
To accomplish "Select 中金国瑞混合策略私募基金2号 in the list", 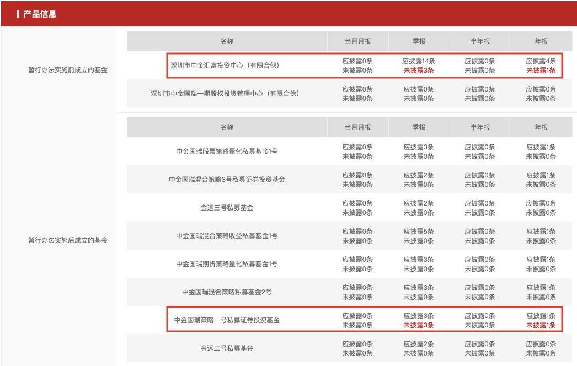I will point(227,292).
